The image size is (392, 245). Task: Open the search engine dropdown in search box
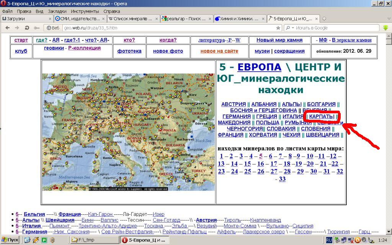(x=290, y=28)
